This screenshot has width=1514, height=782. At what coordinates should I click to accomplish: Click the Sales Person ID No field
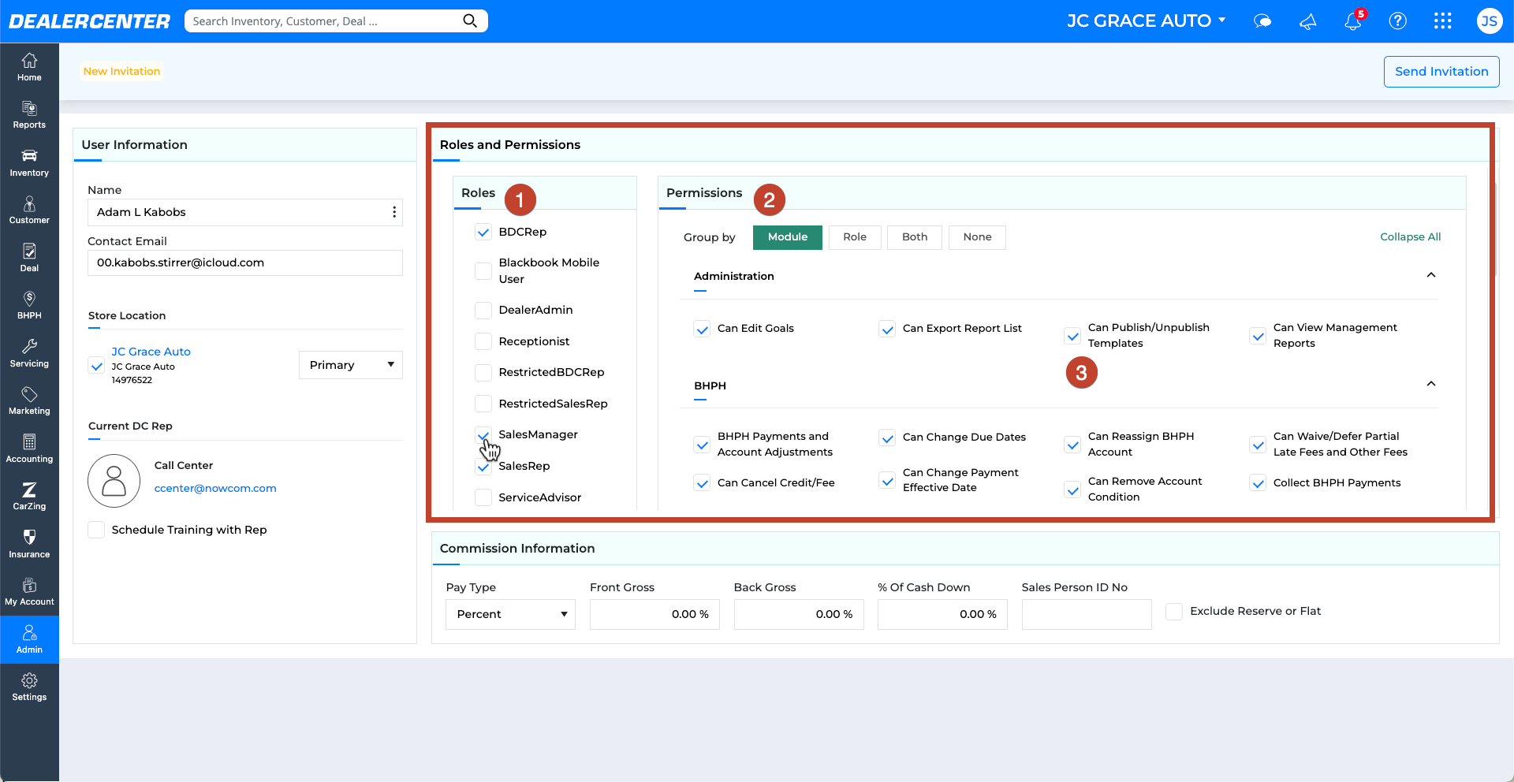pyautogui.click(x=1087, y=614)
